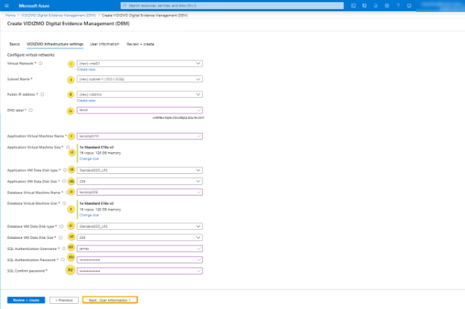Screen dimensions: 465x309
Task: Switch to the Review + create tab
Action: click(140, 44)
